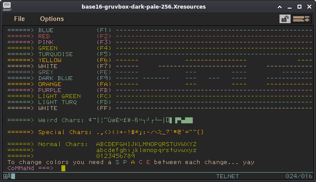Click the GREY label text
Image resolution: width=316 pixels, height=182 pixels.
[46, 72]
